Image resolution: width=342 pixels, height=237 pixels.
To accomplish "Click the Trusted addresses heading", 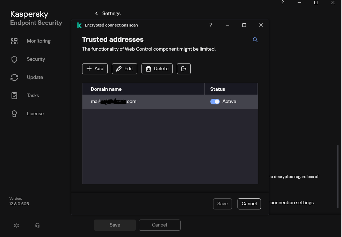I will [x=113, y=39].
